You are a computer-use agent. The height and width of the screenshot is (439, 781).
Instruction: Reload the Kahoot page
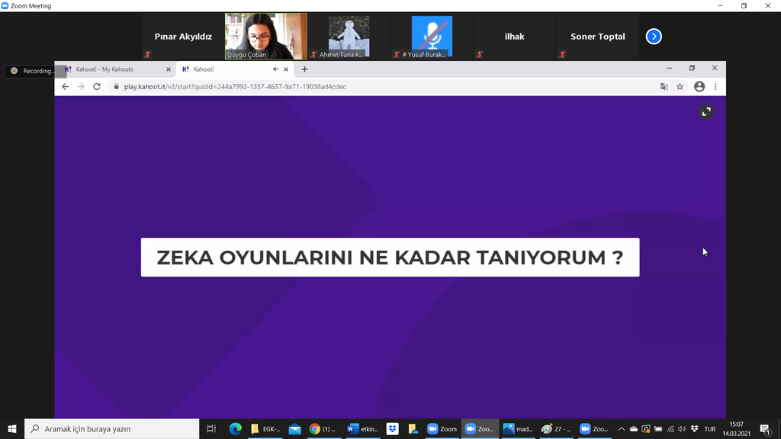click(x=97, y=87)
